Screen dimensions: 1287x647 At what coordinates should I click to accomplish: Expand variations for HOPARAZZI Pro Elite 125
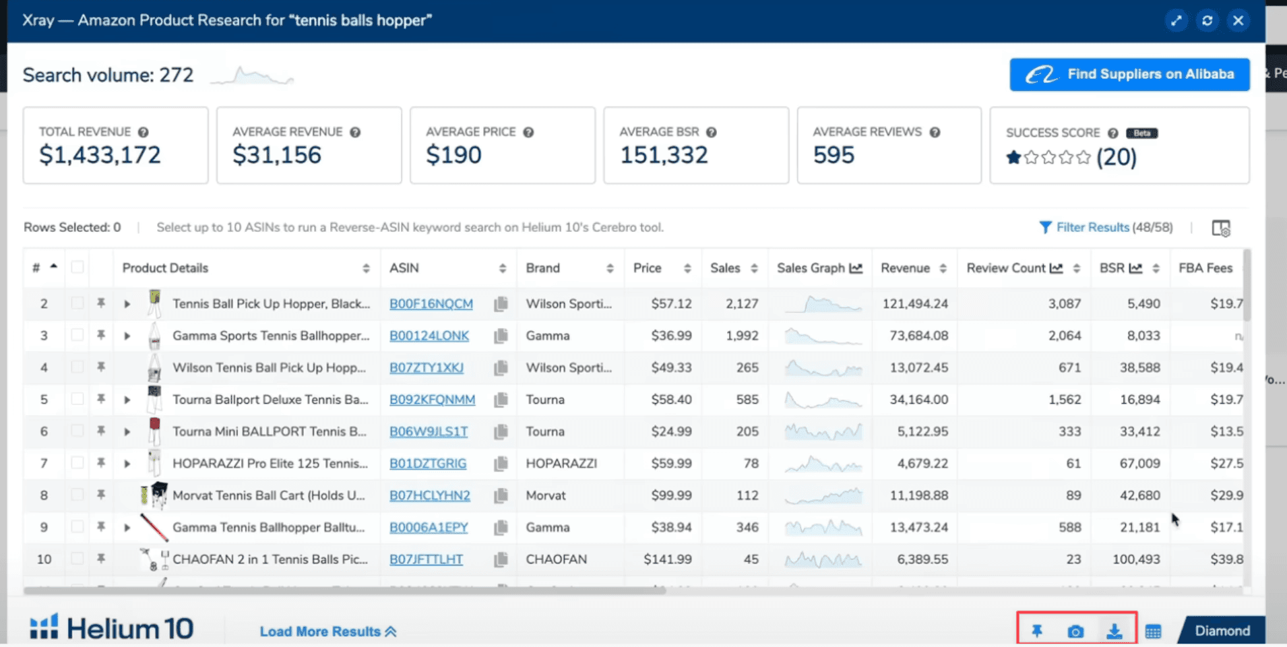point(127,464)
